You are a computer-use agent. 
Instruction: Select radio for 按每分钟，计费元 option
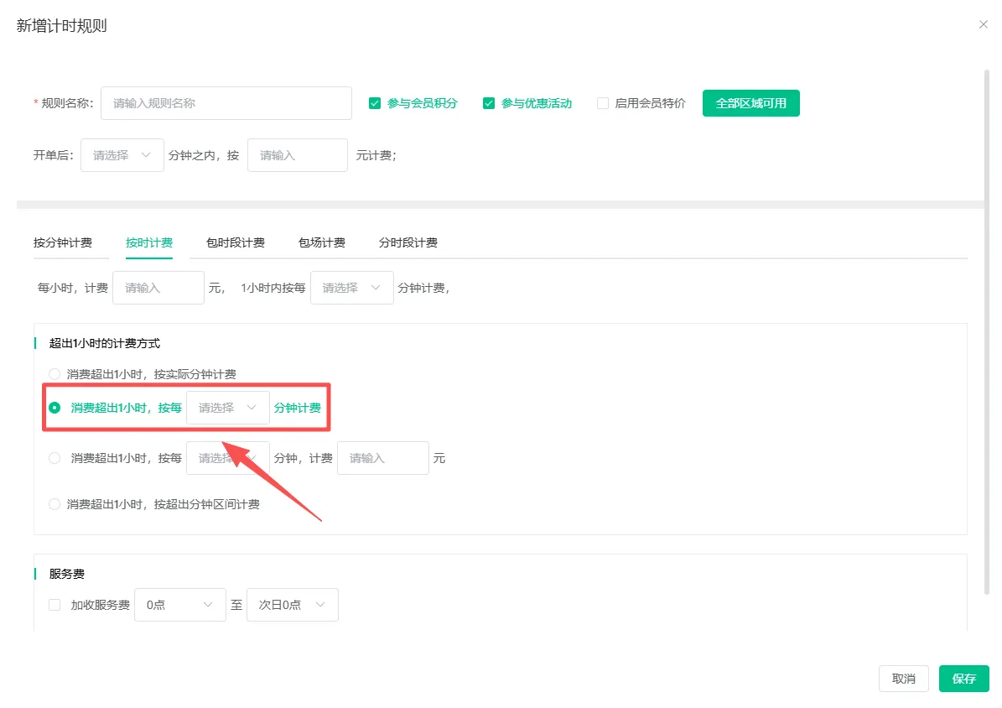(55, 458)
